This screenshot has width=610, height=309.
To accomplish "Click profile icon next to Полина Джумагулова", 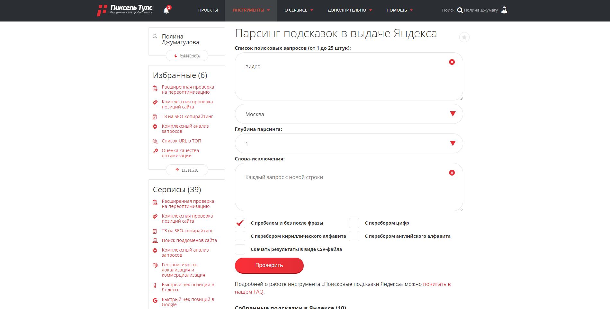I will click(155, 36).
